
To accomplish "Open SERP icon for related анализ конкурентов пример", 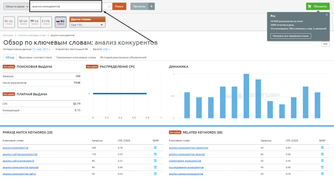I will tap(322, 154).
